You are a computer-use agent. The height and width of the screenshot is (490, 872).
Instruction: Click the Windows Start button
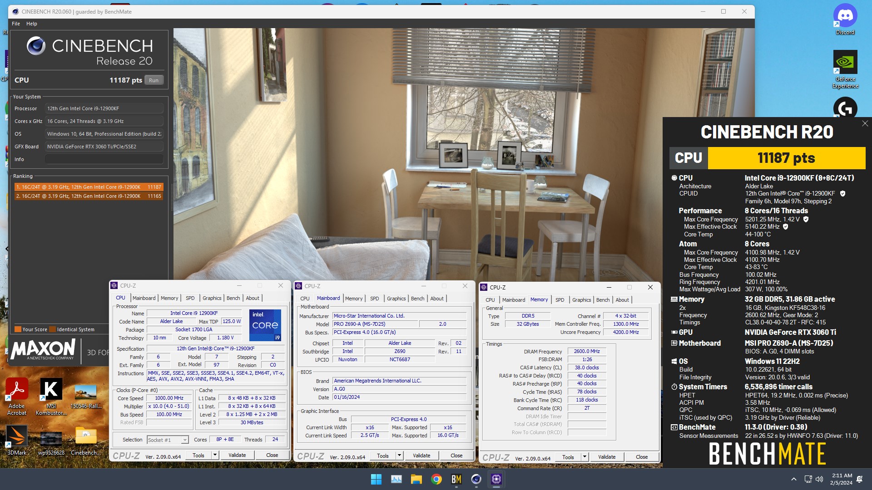coord(376,479)
